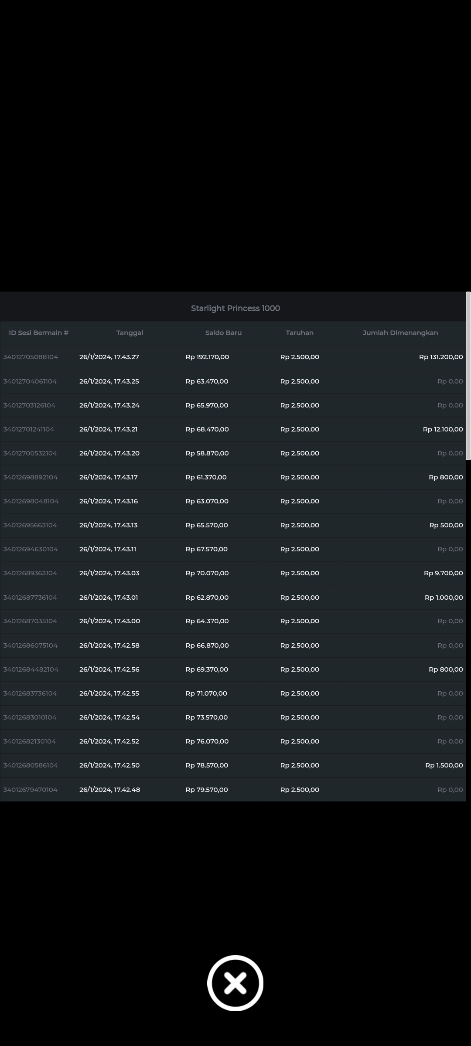Select session 34012701241104 row
The image size is (471, 1046).
tap(29, 429)
